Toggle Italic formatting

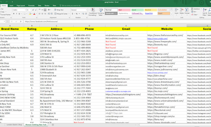[16, 14]
